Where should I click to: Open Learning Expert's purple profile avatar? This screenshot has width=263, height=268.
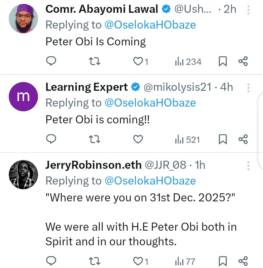23,96
